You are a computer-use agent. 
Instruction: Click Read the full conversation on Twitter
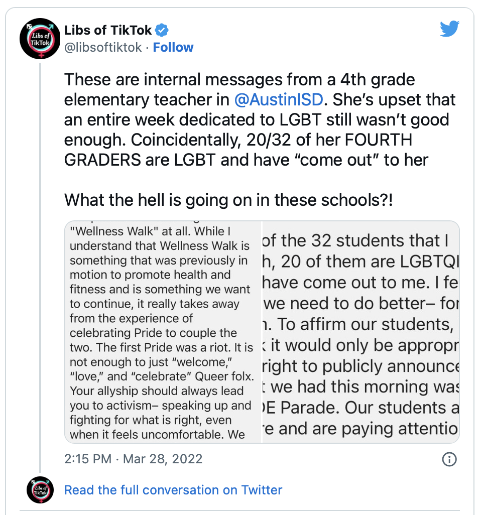[x=173, y=490]
